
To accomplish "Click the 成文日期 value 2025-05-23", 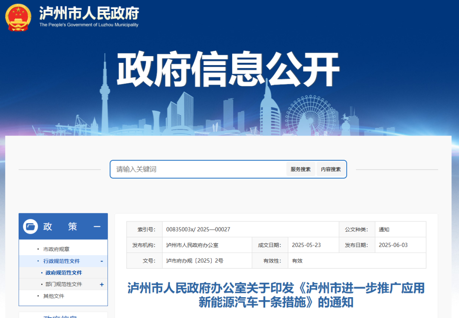I will tap(306, 245).
